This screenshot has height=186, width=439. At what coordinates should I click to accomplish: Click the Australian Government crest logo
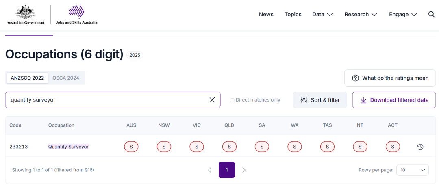click(26, 15)
